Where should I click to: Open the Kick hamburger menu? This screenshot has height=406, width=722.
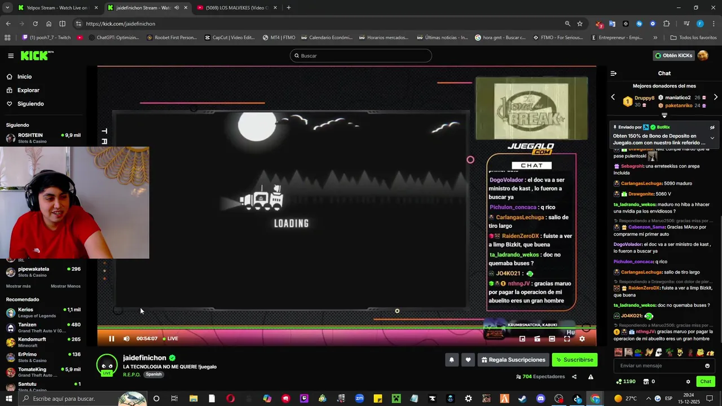coord(11,56)
